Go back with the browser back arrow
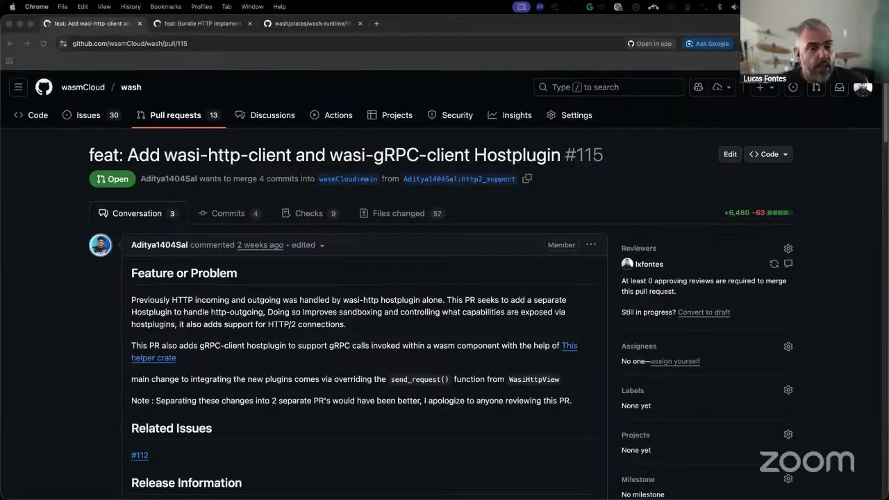The height and width of the screenshot is (500, 889). 10,43
